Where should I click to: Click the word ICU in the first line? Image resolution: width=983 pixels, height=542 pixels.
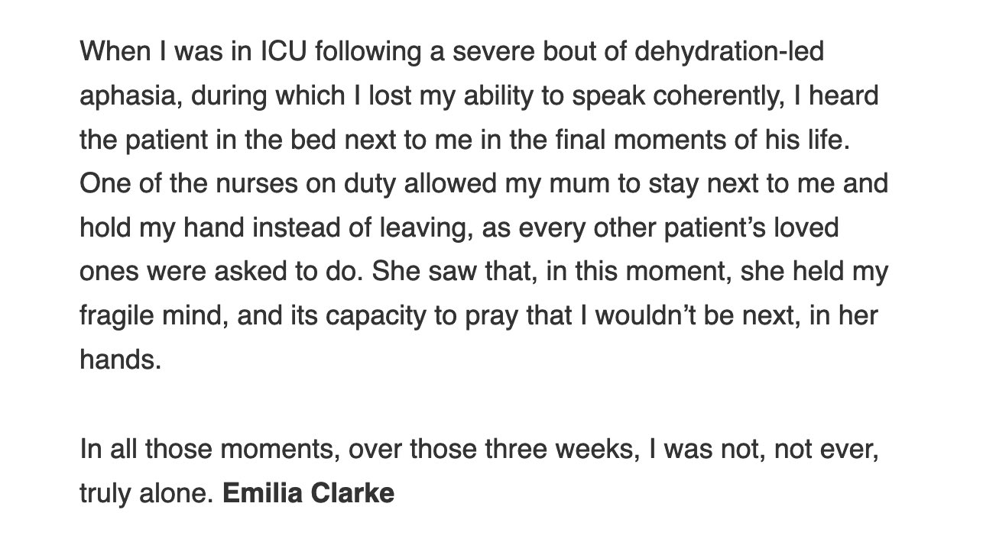pyautogui.click(x=281, y=52)
